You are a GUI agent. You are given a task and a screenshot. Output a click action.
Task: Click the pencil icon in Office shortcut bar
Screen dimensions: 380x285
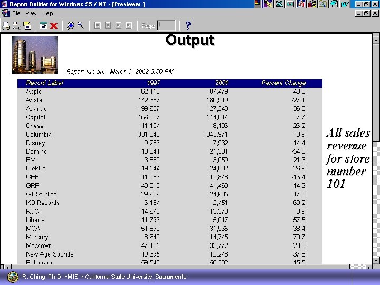coord(268,4)
